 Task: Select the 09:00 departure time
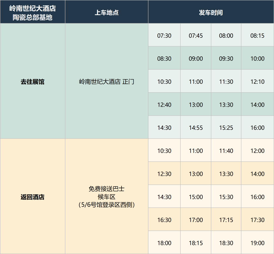[x=196, y=58]
